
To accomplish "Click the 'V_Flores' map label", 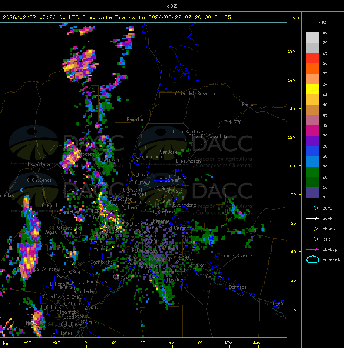I will tap(62, 333).
